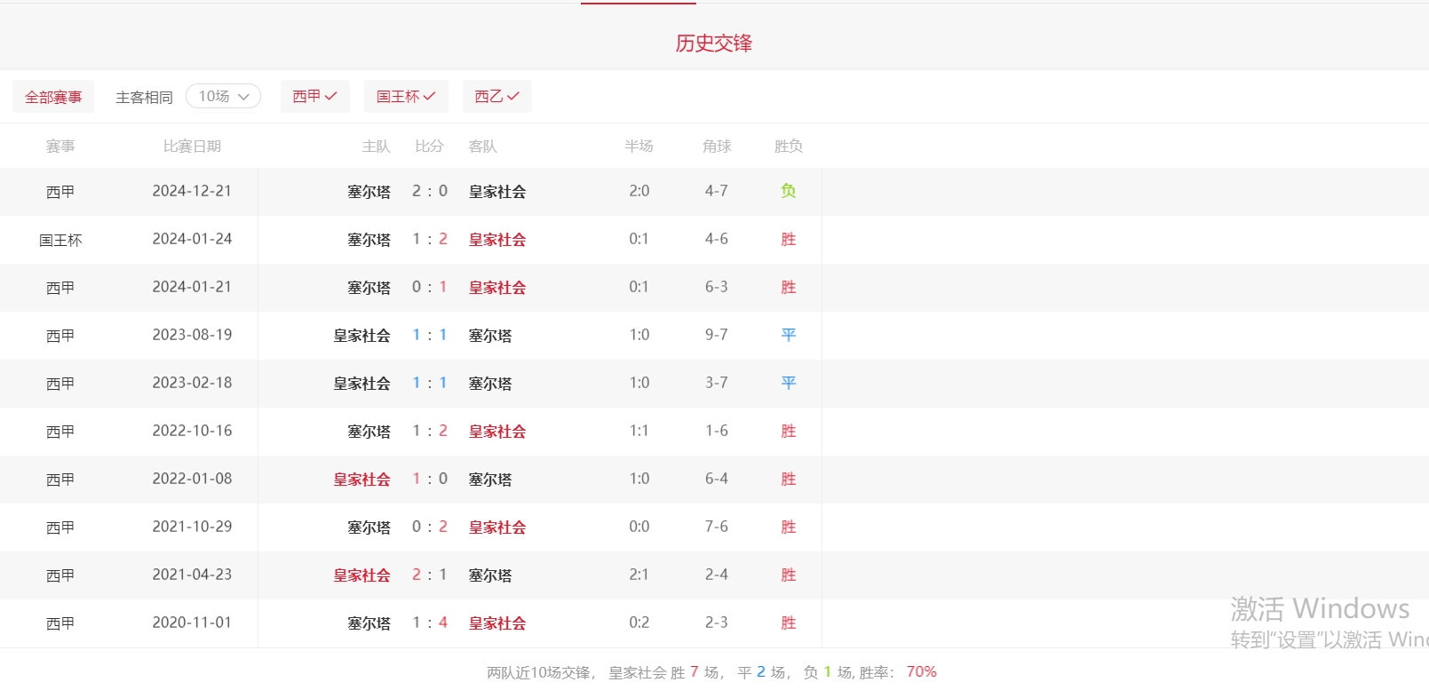The height and width of the screenshot is (690, 1429).
Task: Select the 2023-02-18 西甲 match row date
Action: (192, 383)
